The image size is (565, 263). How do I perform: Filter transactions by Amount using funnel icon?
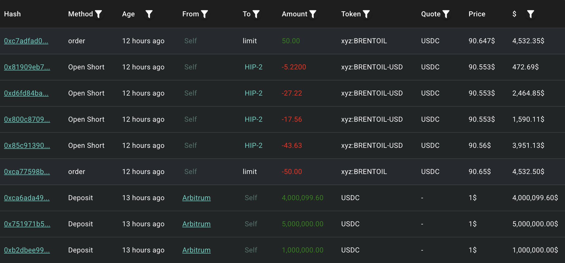pos(313,14)
